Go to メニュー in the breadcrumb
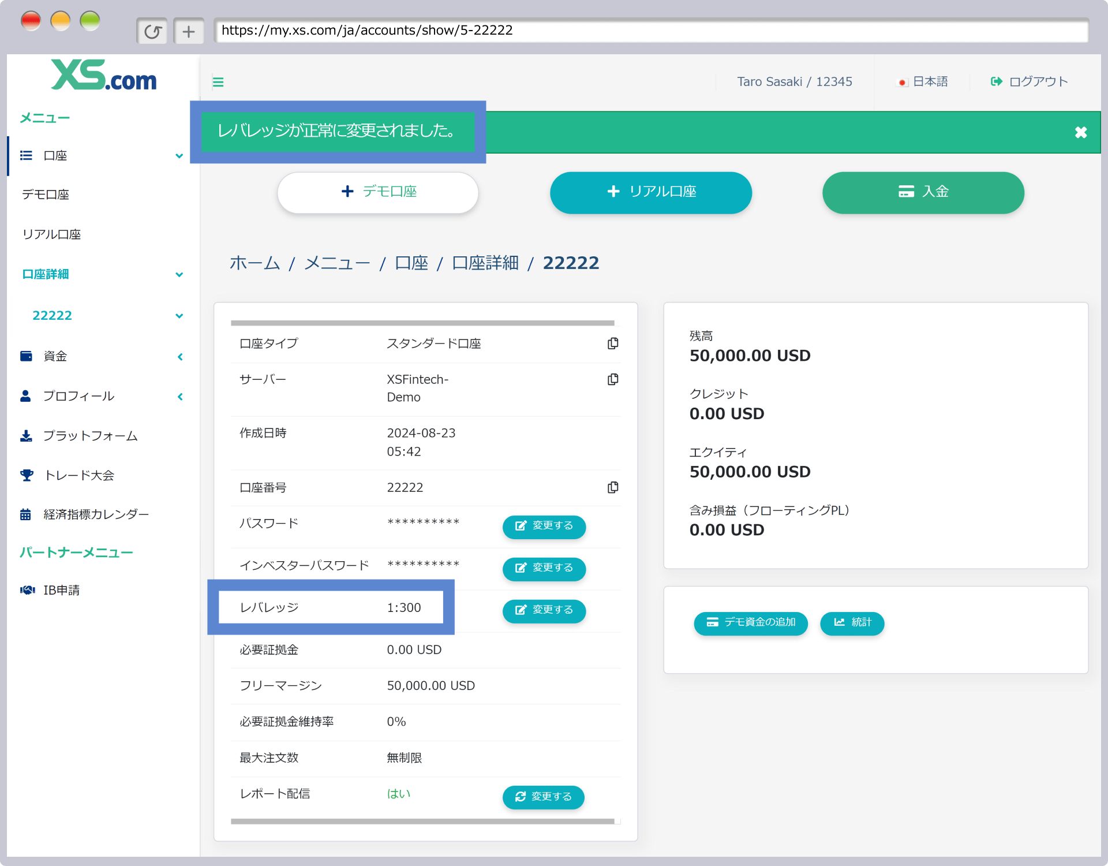 pos(337,263)
